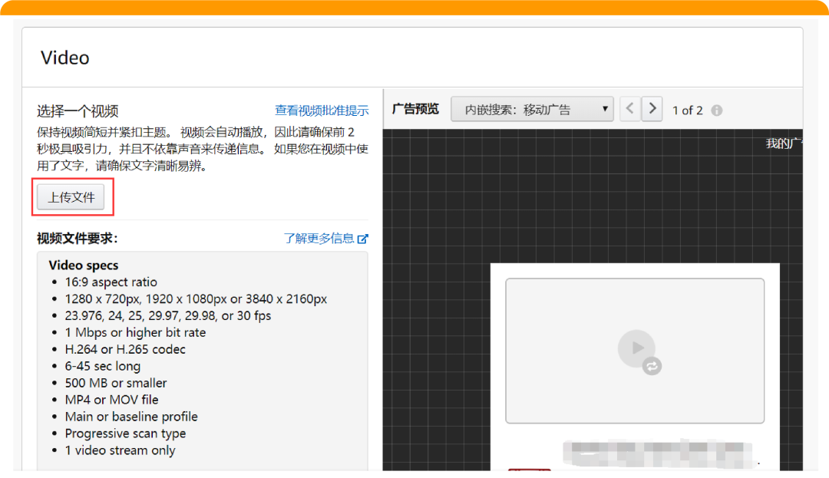Select the next ad preview chevron
The width and height of the screenshot is (829, 478).
coord(652,109)
